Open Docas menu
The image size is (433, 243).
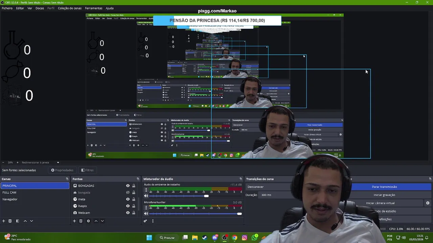pos(40,8)
